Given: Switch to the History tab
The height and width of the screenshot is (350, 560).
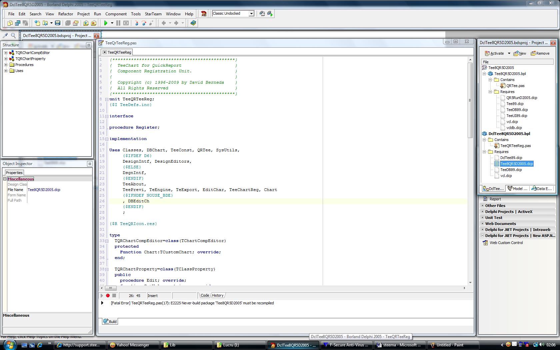Looking at the screenshot, I should tap(218, 295).
